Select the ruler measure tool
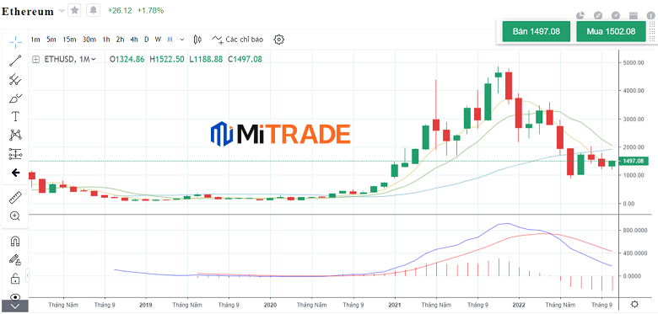 [15, 198]
